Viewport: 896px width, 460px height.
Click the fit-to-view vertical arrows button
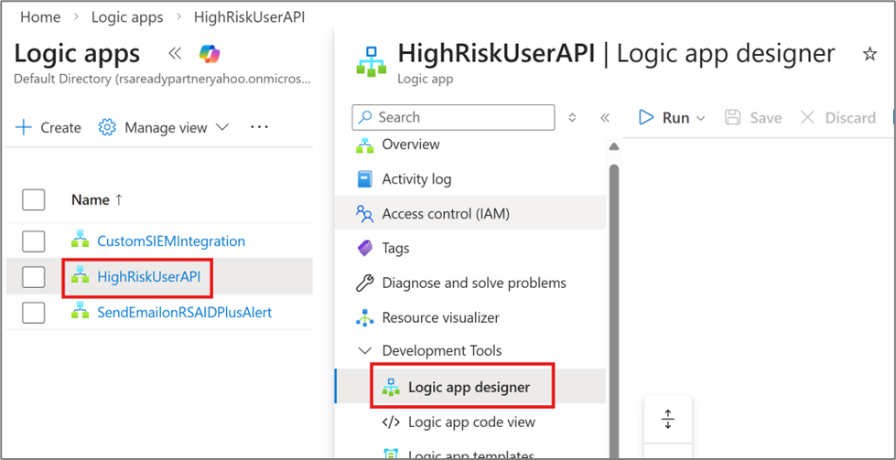click(x=668, y=420)
